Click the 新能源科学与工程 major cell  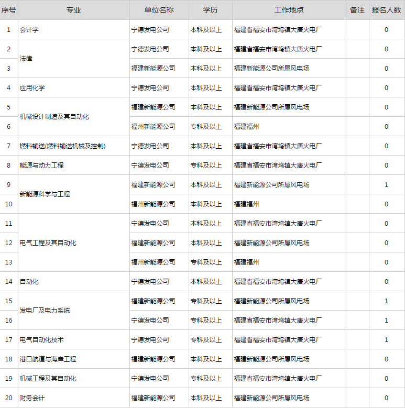coord(45,194)
